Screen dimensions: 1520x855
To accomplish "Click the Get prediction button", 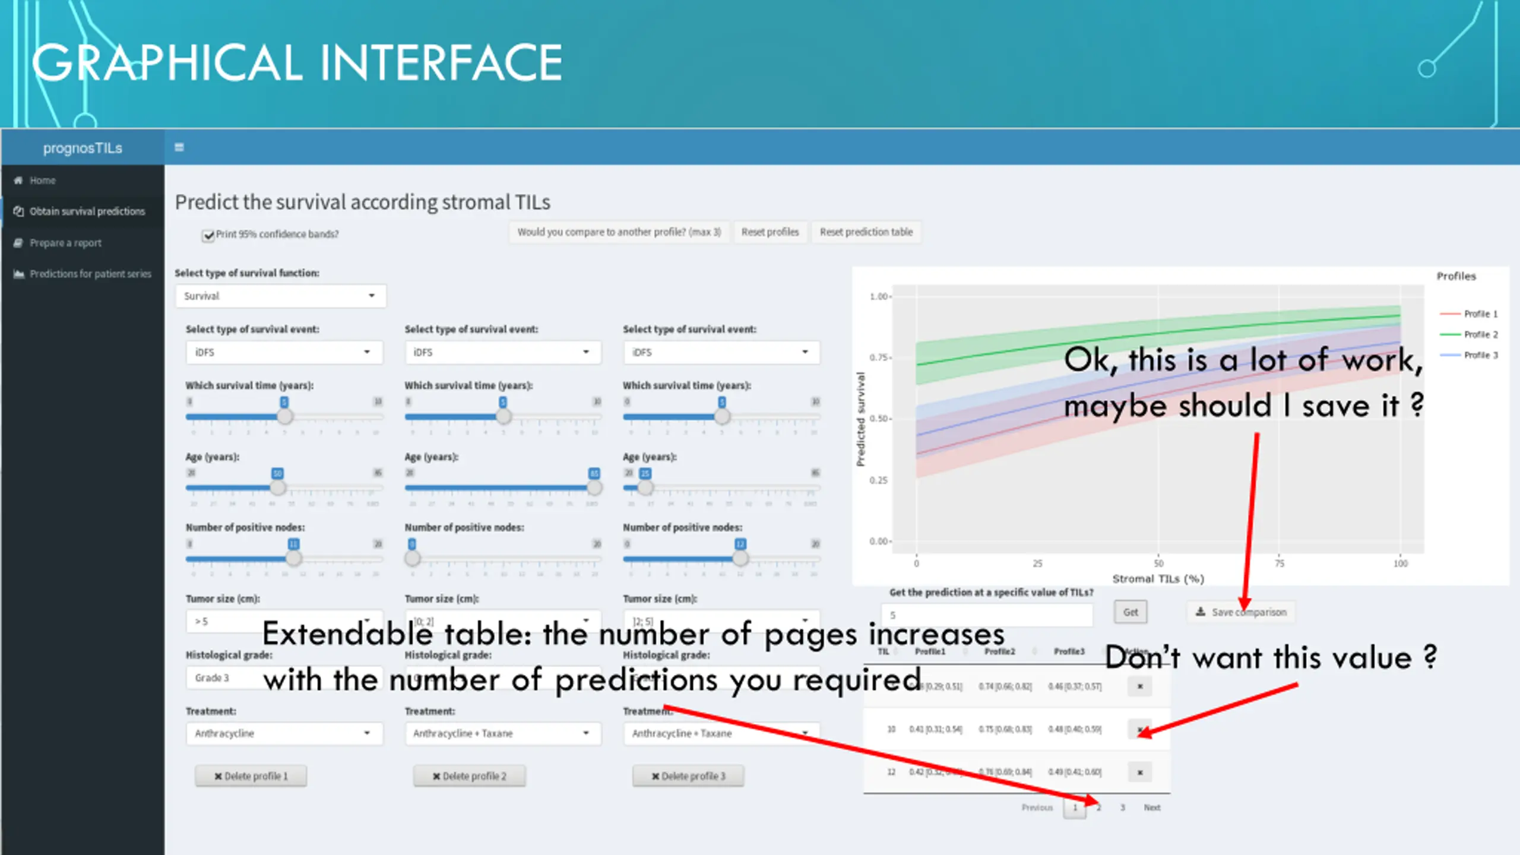I will (1130, 612).
